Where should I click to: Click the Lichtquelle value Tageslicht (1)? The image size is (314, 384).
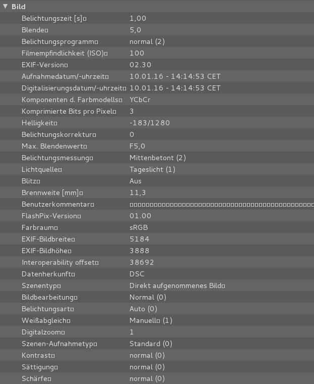152,169
